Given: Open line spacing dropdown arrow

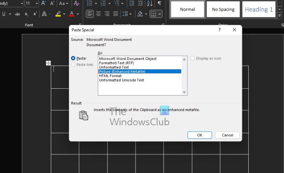Looking at the screenshot, I should click(x=131, y=14).
